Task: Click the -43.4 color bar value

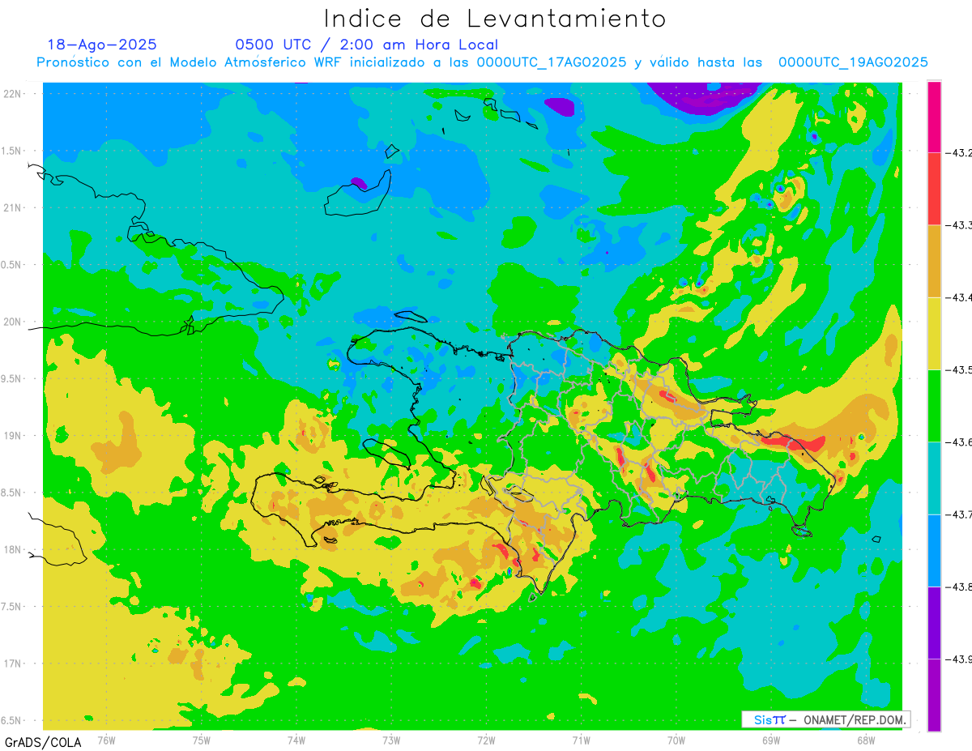Action: (x=961, y=297)
